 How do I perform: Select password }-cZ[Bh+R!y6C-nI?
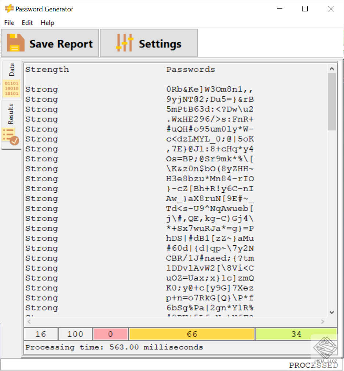(210, 189)
